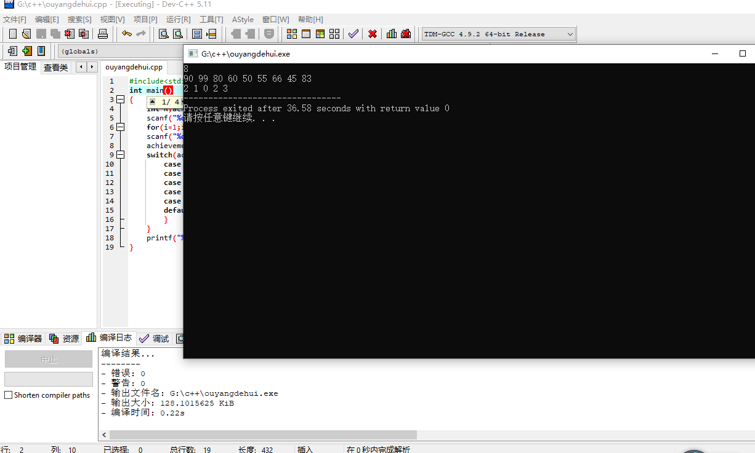Click the Compile four-squares icon
This screenshot has height=453, width=755.
[x=292, y=34]
